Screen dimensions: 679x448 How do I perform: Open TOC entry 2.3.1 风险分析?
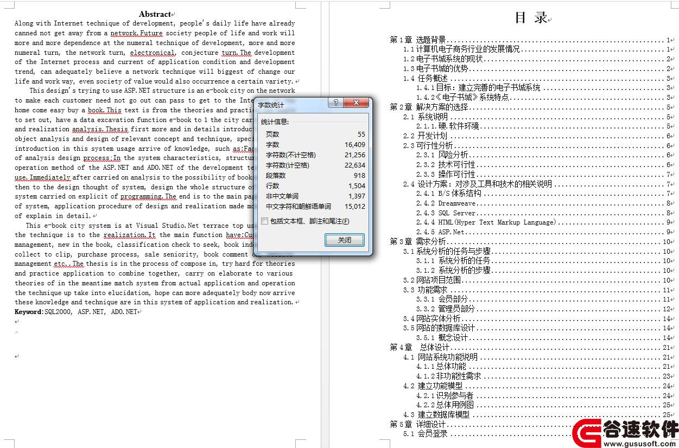[544, 155]
